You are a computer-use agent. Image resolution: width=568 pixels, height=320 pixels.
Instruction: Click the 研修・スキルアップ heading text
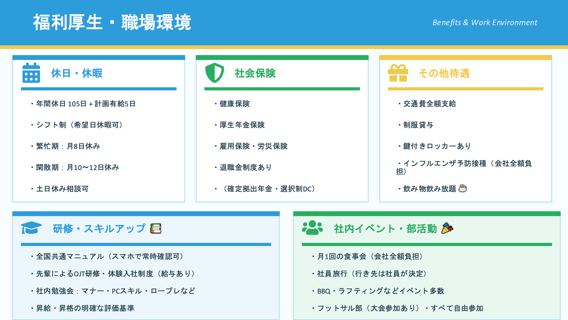(x=99, y=228)
